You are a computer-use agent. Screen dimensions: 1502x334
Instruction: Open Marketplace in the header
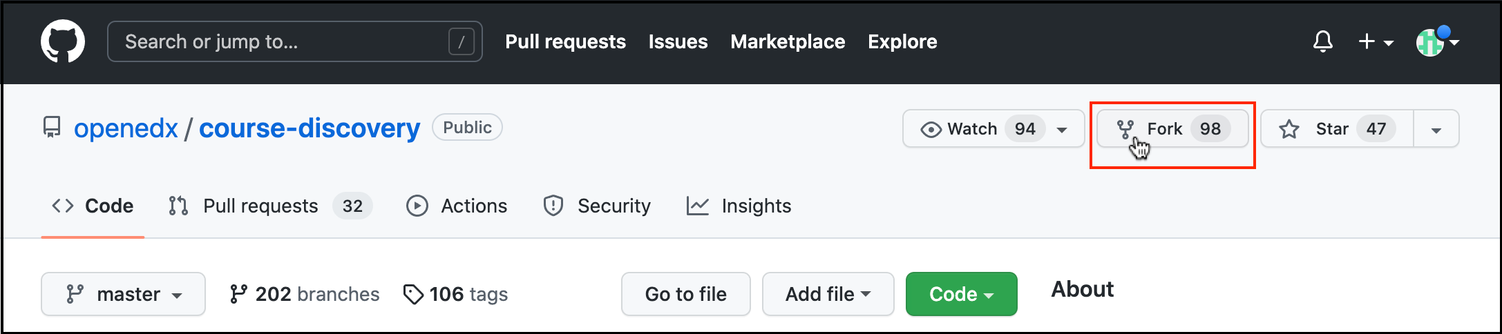pos(788,41)
